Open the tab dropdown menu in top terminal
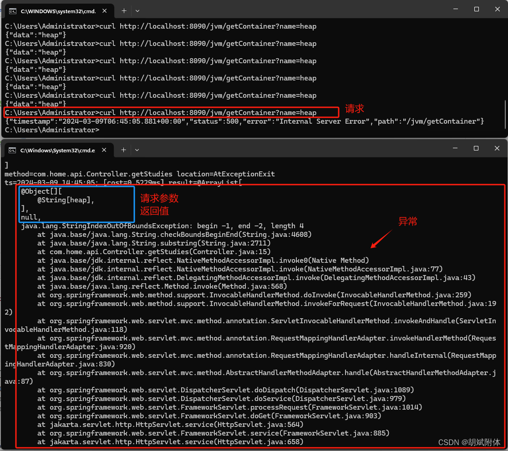This screenshot has height=451, width=508. coord(137,11)
